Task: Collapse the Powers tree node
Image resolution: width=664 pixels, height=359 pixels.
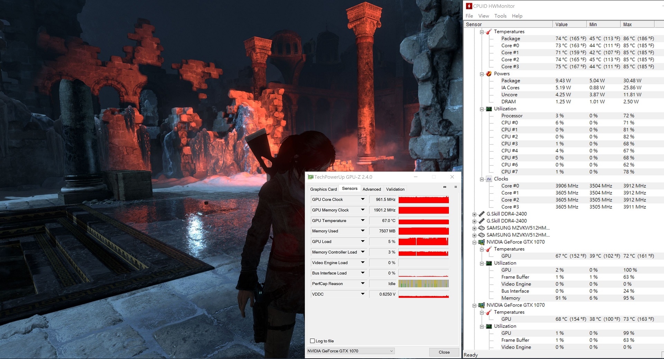Action: pos(482,74)
